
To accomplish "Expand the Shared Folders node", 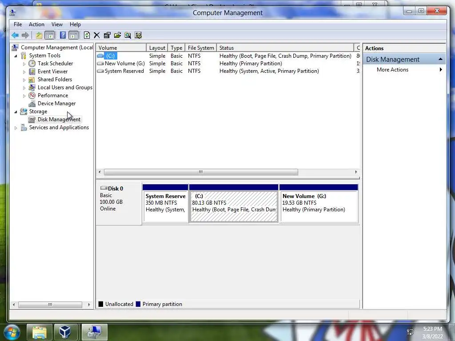I will point(24,80).
